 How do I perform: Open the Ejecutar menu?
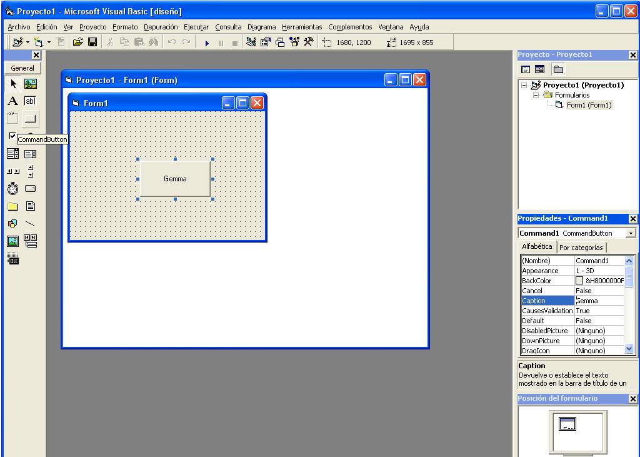click(196, 27)
